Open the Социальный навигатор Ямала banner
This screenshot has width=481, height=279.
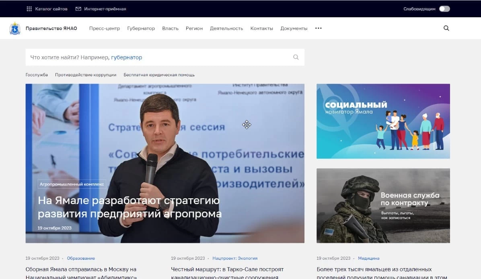pyautogui.click(x=383, y=121)
